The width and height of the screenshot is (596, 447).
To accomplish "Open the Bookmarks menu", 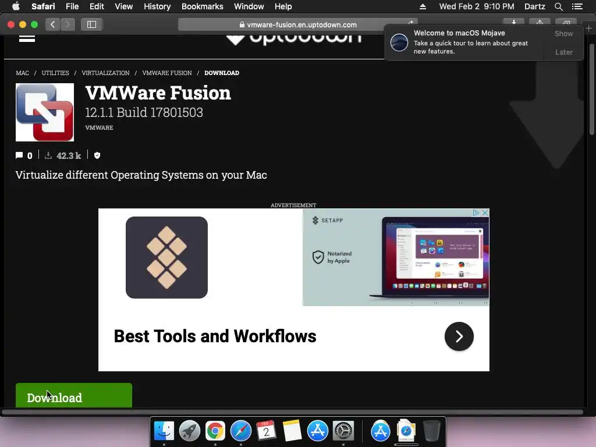I will click(x=202, y=6).
